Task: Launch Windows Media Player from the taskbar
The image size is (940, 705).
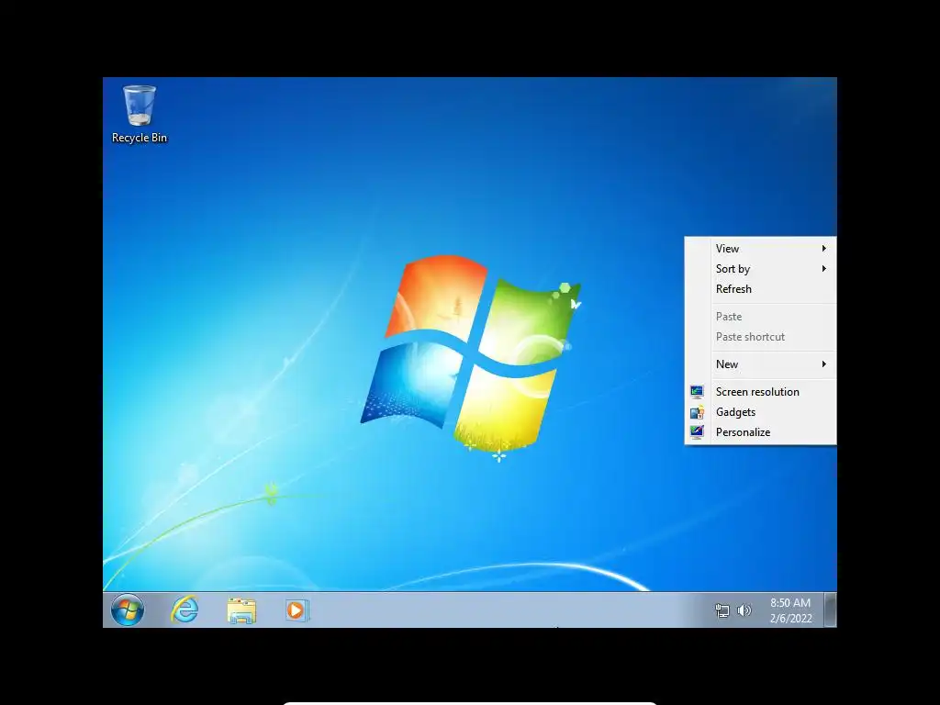Action: click(x=297, y=610)
